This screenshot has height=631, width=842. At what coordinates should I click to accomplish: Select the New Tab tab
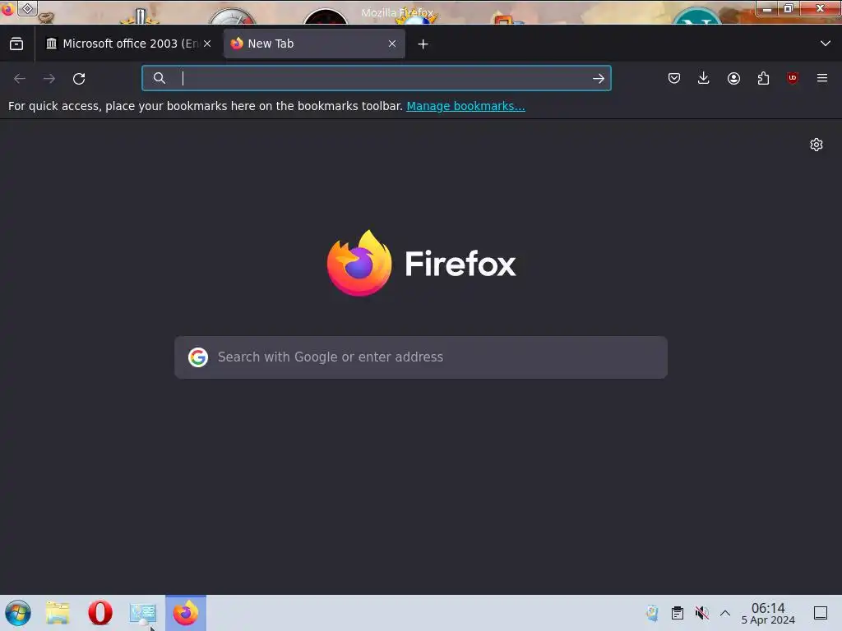314,44
